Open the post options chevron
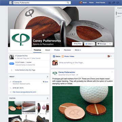This screenshot has height=122, width=122. coord(112,72)
